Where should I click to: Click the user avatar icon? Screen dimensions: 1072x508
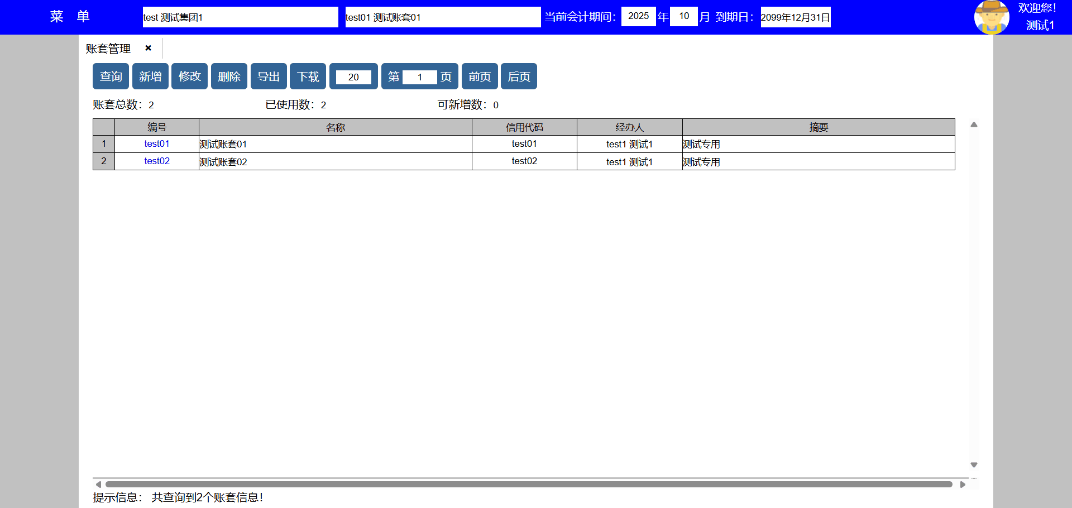pyautogui.click(x=991, y=17)
